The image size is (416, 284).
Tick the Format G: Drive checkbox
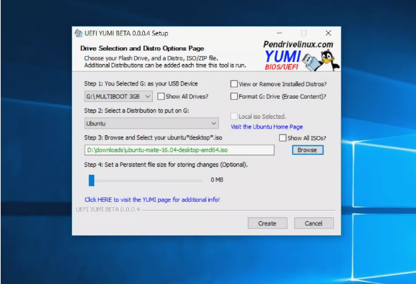(234, 96)
